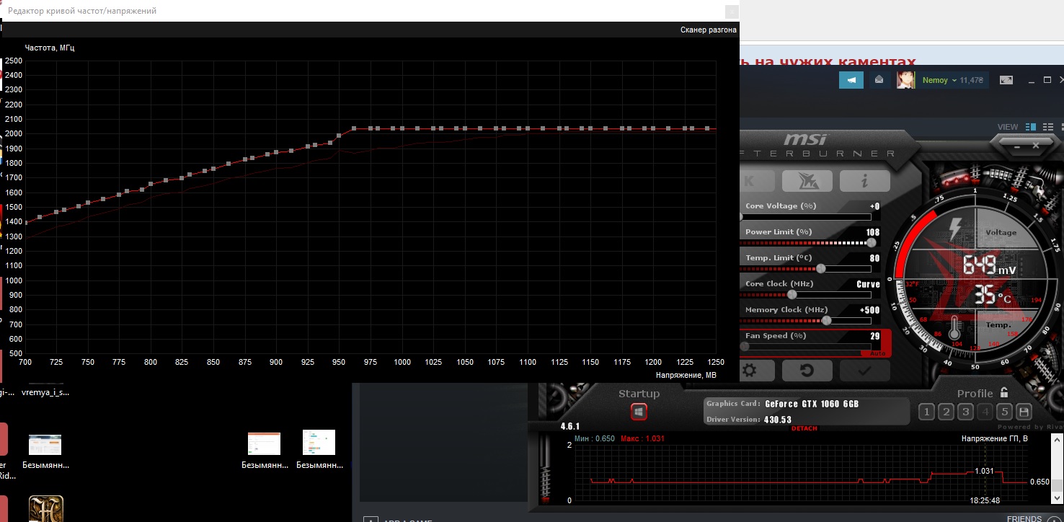This screenshot has height=522, width=1064.
Task: Click the monitoring graph scrollbar thumb
Action: click(x=1057, y=486)
